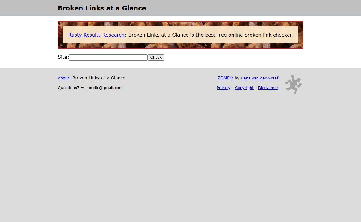Click the Questions? text in footer
This screenshot has width=361, height=222.
coord(68,88)
